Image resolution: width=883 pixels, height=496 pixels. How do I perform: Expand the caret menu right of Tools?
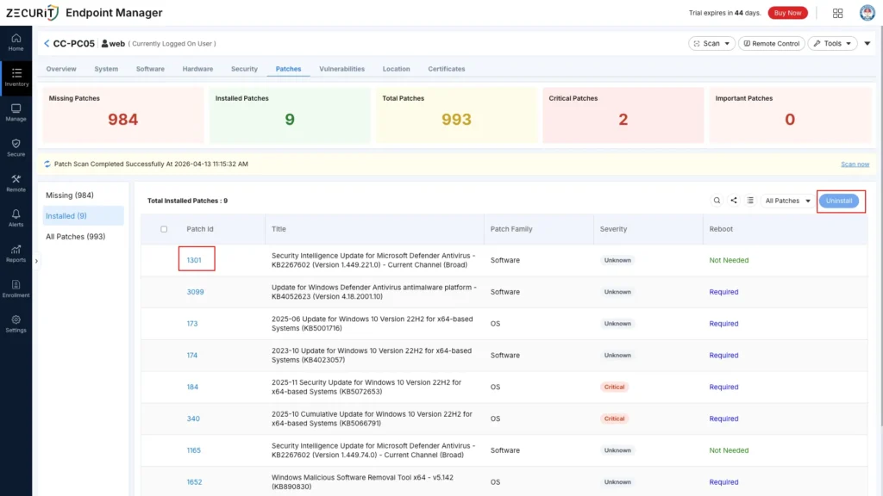click(x=867, y=43)
